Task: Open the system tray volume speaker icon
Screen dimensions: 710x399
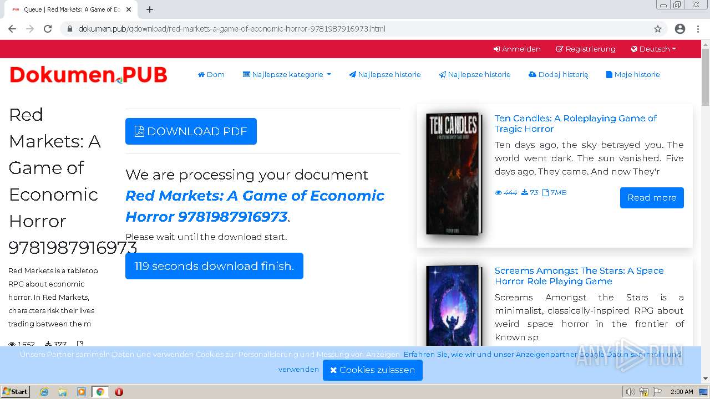Action: [630, 392]
